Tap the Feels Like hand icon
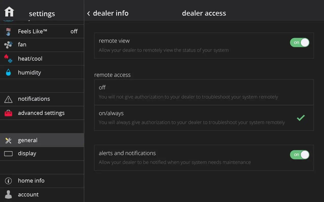This screenshot has width=324, height=202. coord(8,32)
